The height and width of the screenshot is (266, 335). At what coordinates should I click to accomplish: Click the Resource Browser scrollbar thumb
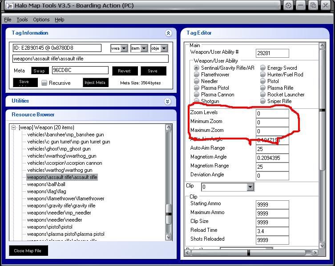[x=169, y=214]
